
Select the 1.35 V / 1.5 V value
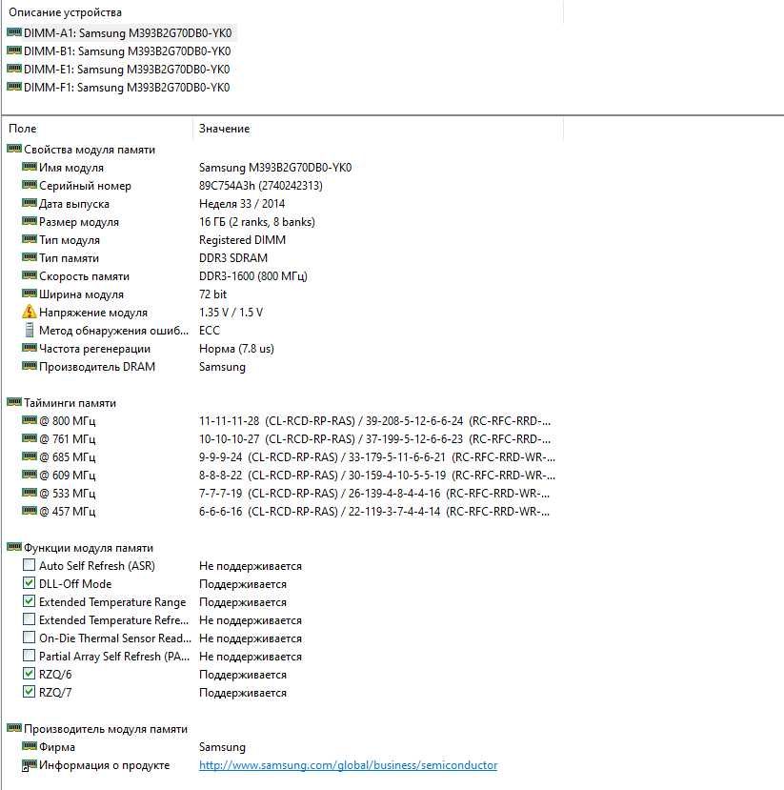[x=231, y=313]
